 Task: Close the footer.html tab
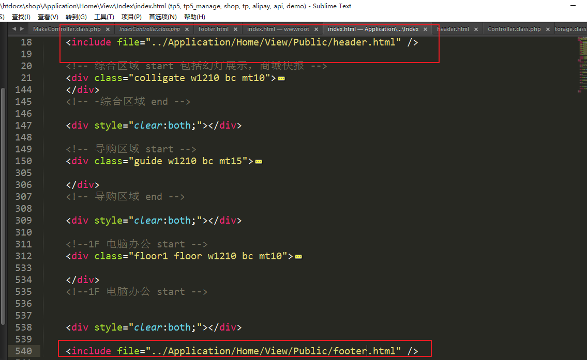coord(235,29)
